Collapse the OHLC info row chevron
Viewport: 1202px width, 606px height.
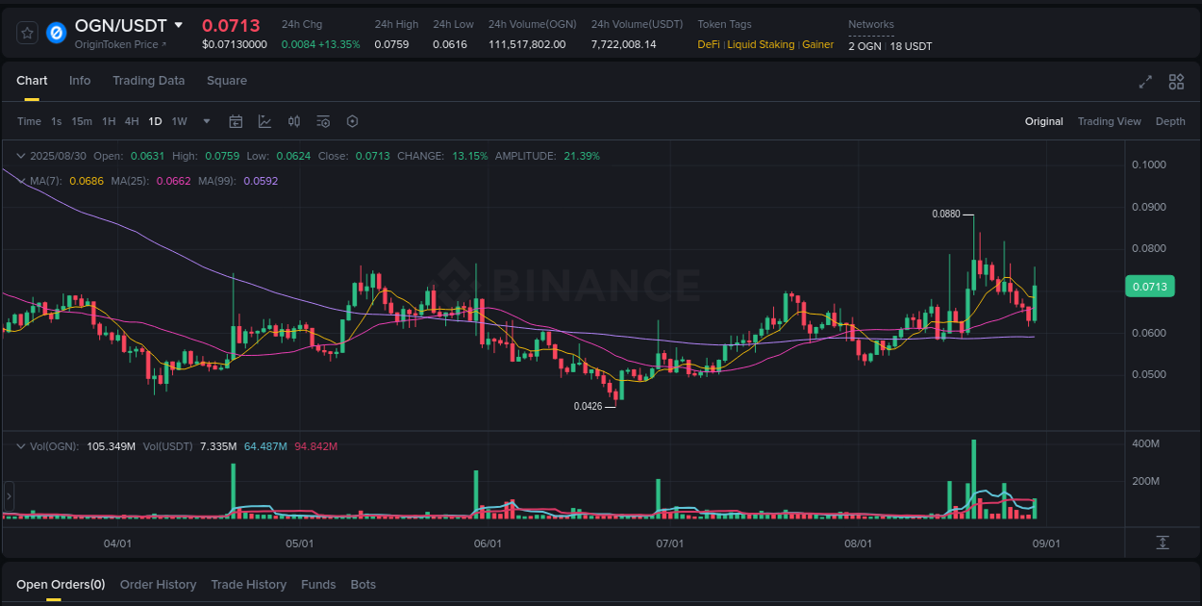20,155
